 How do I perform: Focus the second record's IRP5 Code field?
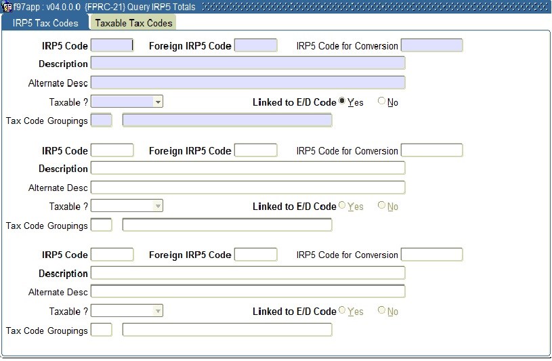(112, 150)
